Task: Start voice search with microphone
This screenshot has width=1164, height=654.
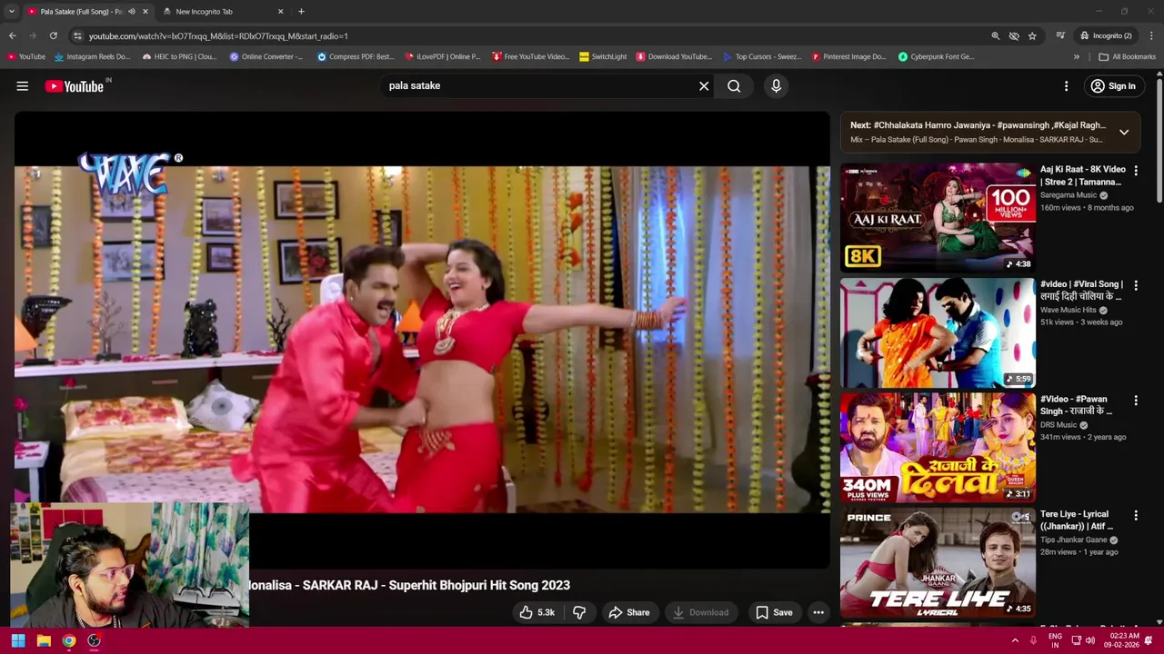Action: [776, 86]
